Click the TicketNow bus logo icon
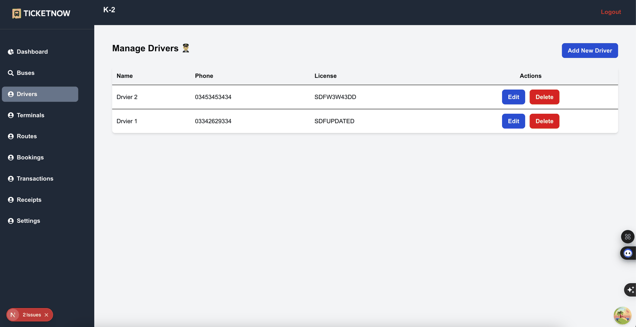Screen dimensions: 636x327 point(16,13)
